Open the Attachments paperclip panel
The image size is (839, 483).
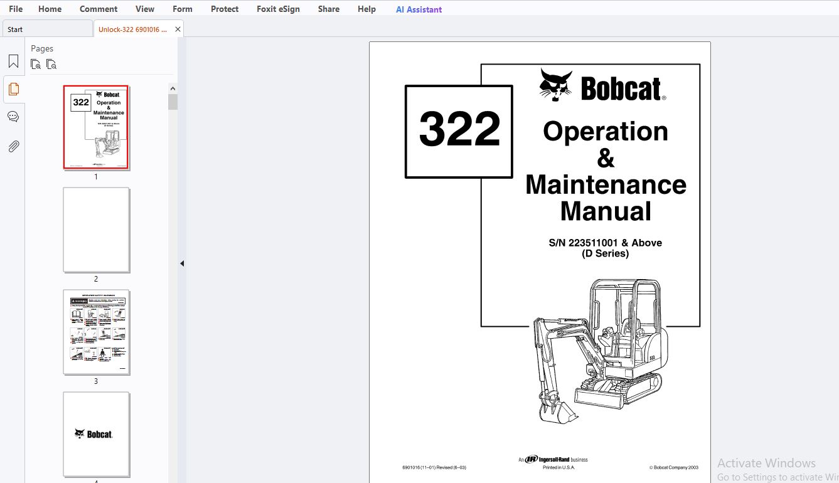13,146
